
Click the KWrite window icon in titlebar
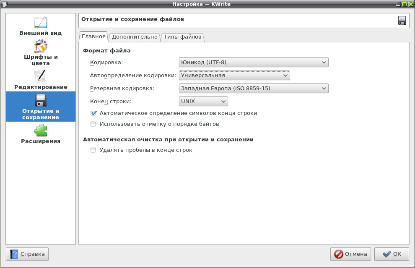pos(5,4)
